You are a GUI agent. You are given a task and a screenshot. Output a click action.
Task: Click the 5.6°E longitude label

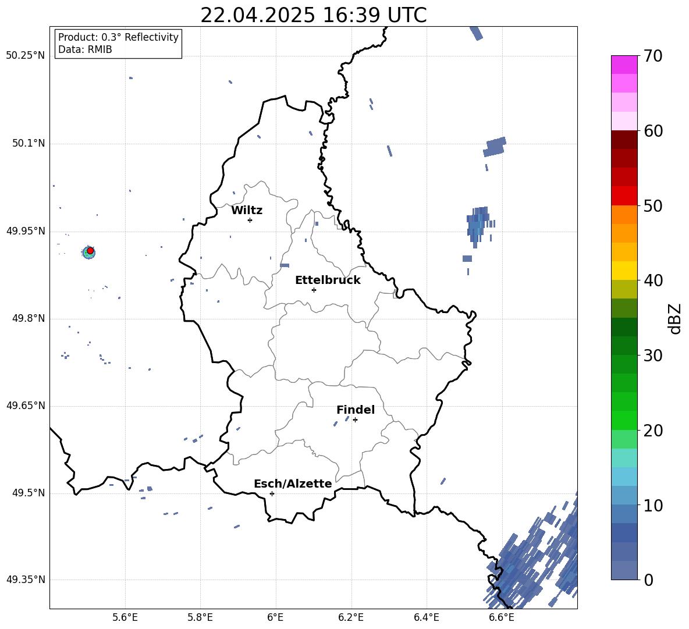click(x=125, y=617)
